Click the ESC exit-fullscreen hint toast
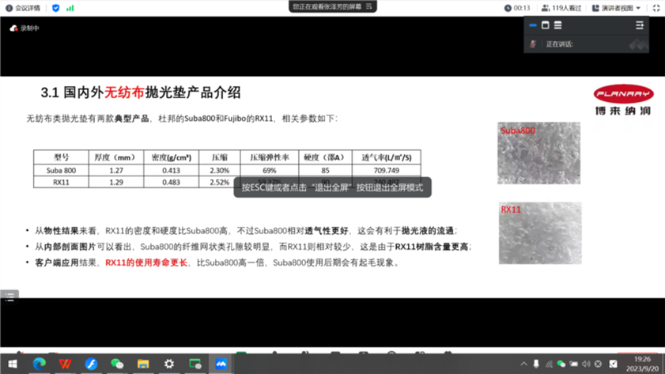The image size is (665, 374). [x=332, y=187]
